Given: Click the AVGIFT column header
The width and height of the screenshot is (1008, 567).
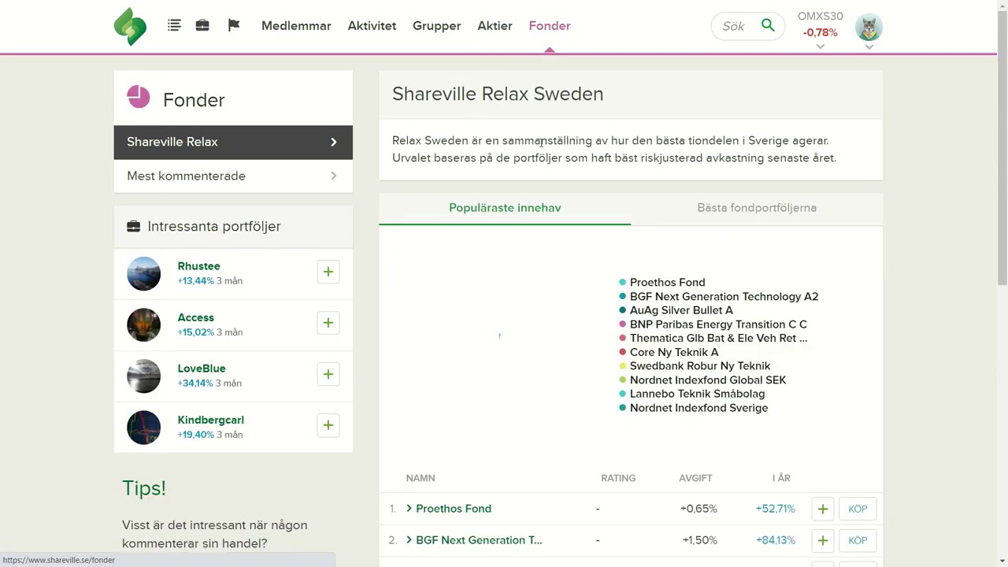Looking at the screenshot, I should [x=695, y=478].
